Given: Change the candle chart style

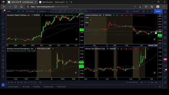Looking at the screenshot, I should [x=23, y=11].
